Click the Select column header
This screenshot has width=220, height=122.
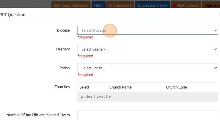pos(84,87)
